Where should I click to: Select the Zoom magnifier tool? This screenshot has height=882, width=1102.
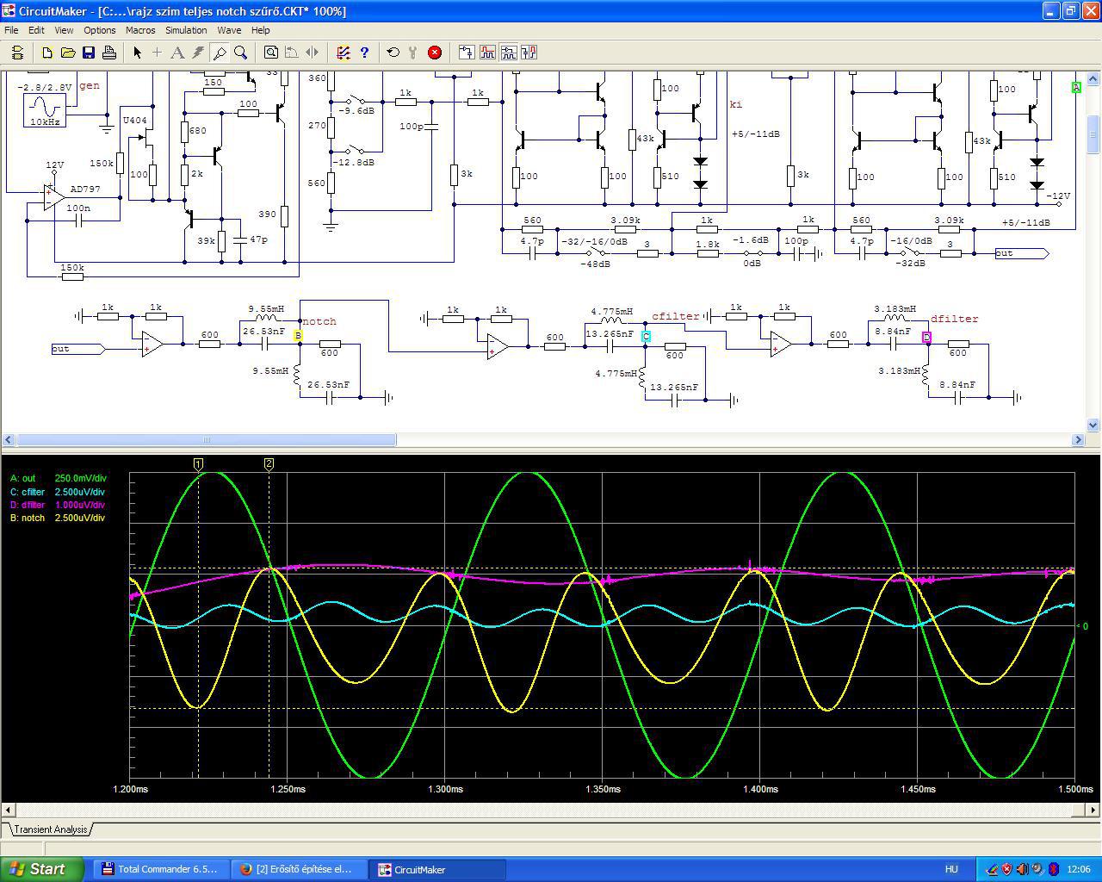click(x=241, y=53)
